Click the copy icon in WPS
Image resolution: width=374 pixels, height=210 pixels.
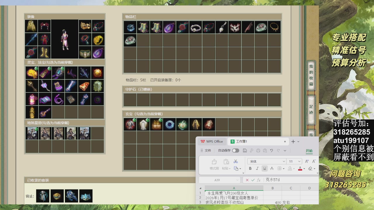click(236, 168)
